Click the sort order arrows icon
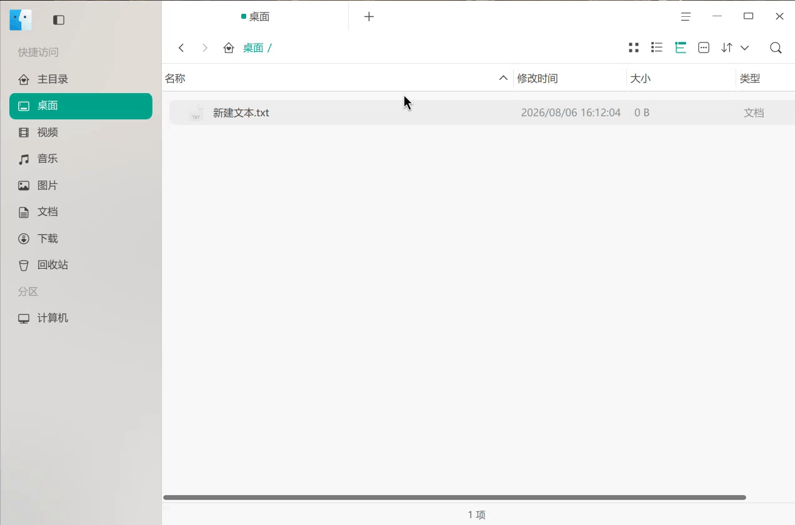795x525 pixels. [x=726, y=48]
